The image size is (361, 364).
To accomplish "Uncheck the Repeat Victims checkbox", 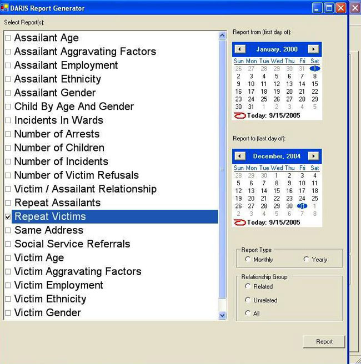I will [x=8, y=217].
